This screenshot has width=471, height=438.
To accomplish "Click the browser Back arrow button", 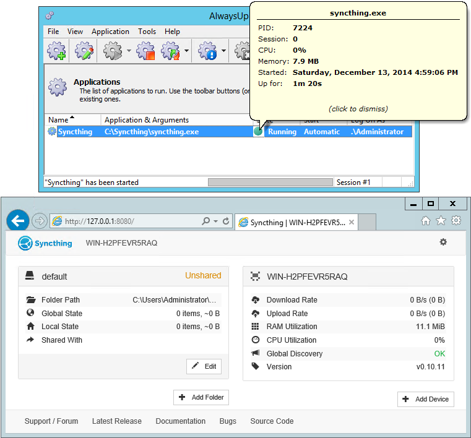I will (x=18, y=221).
